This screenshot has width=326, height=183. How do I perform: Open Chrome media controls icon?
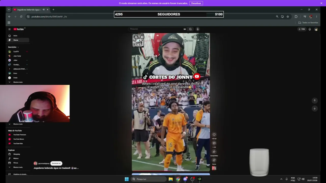click(305, 17)
